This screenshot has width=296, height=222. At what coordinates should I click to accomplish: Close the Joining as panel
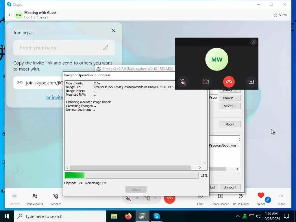click(x=113, y=30)
